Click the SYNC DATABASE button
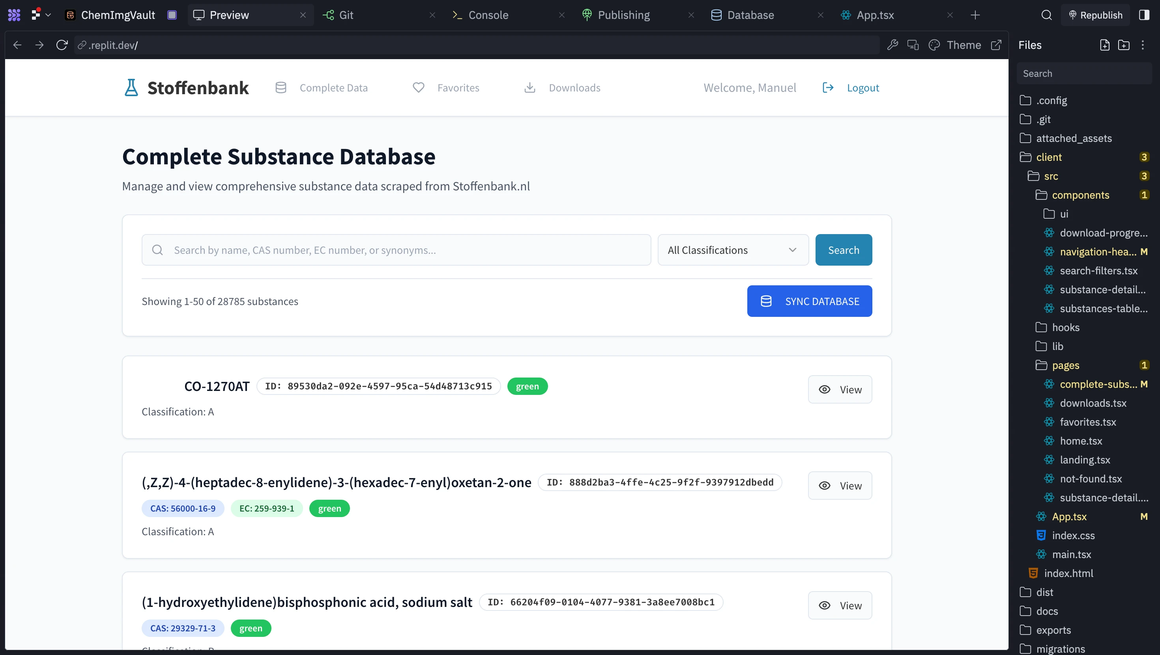Screen dimensions: 1160x655 [809, 301]
